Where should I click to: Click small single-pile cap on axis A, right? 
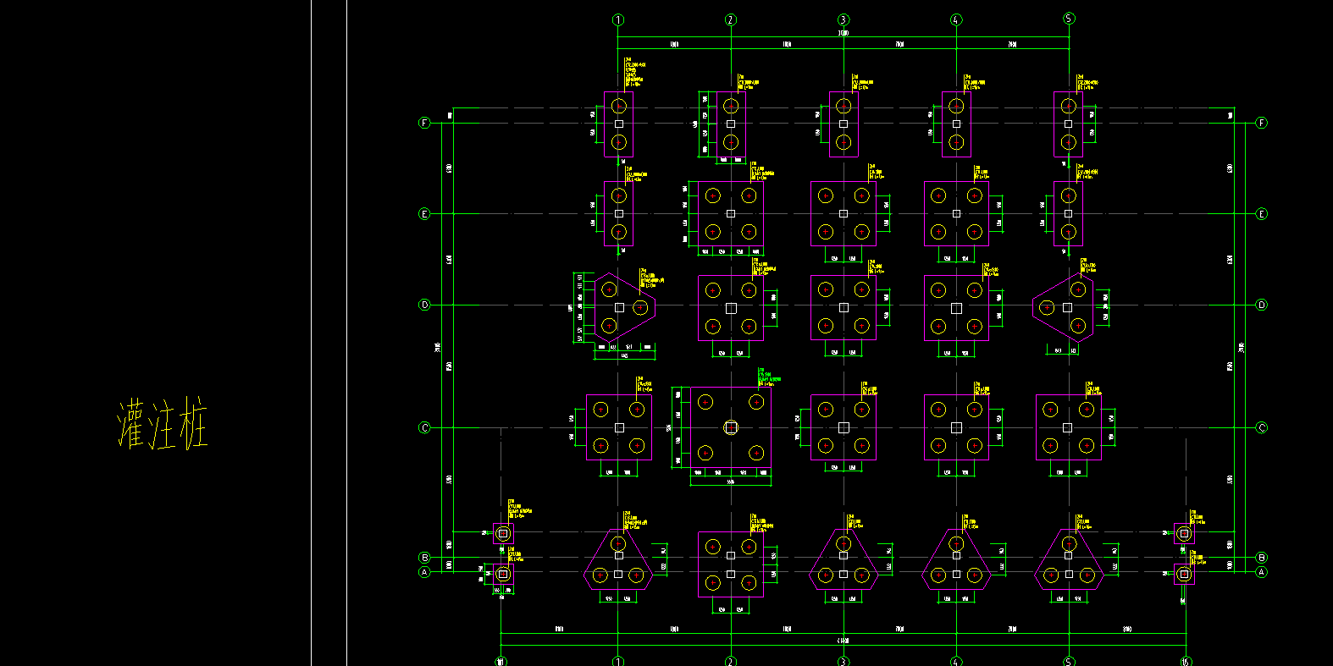point(1184,574)
